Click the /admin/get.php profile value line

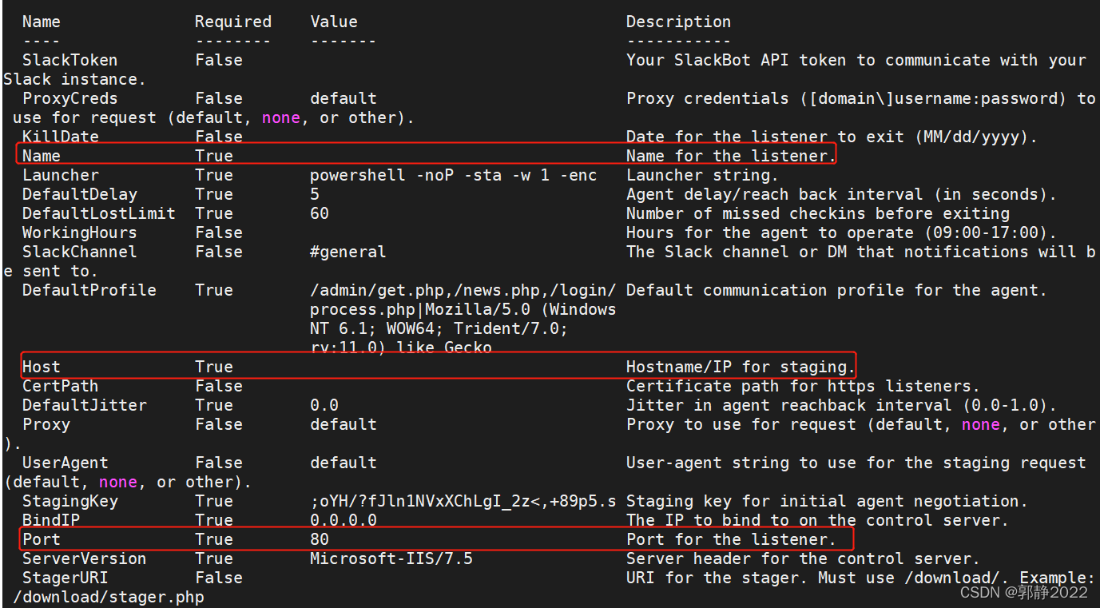point(463,290)
